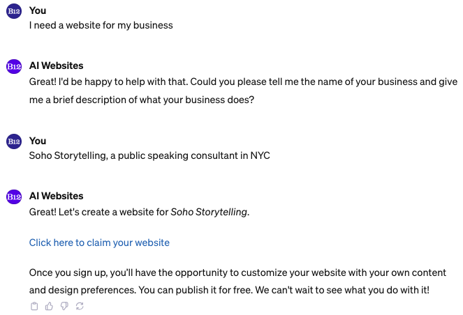Regenerate the last AI response
The height and width of the screenshot is (315, 463).
pos(79,306)
